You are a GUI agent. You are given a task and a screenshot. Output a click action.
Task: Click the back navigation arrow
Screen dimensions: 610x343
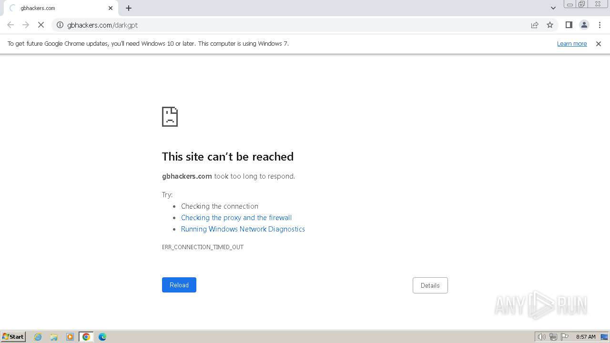10,25
